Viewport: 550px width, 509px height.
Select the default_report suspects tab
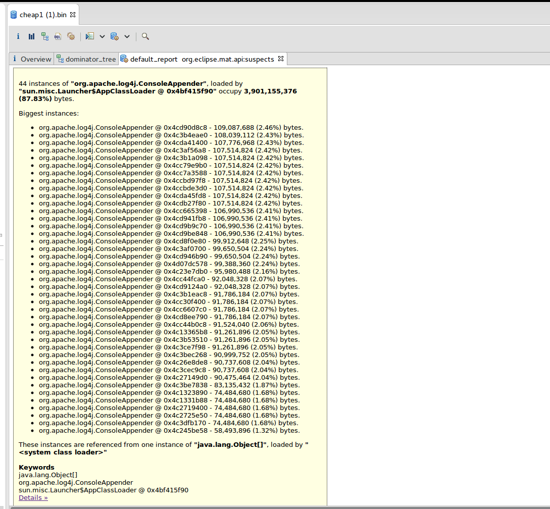(197, 59)
